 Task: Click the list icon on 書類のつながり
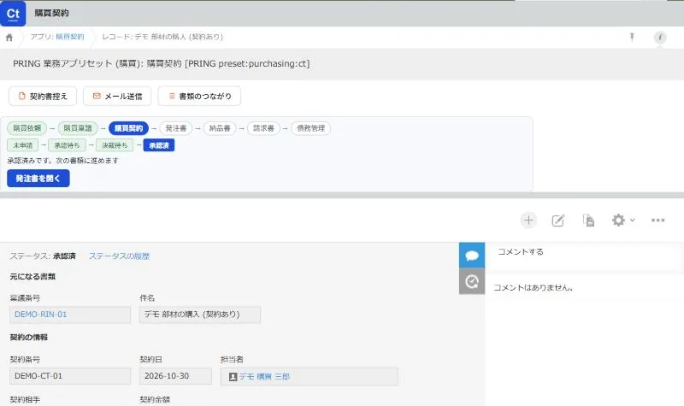[172, 96]
